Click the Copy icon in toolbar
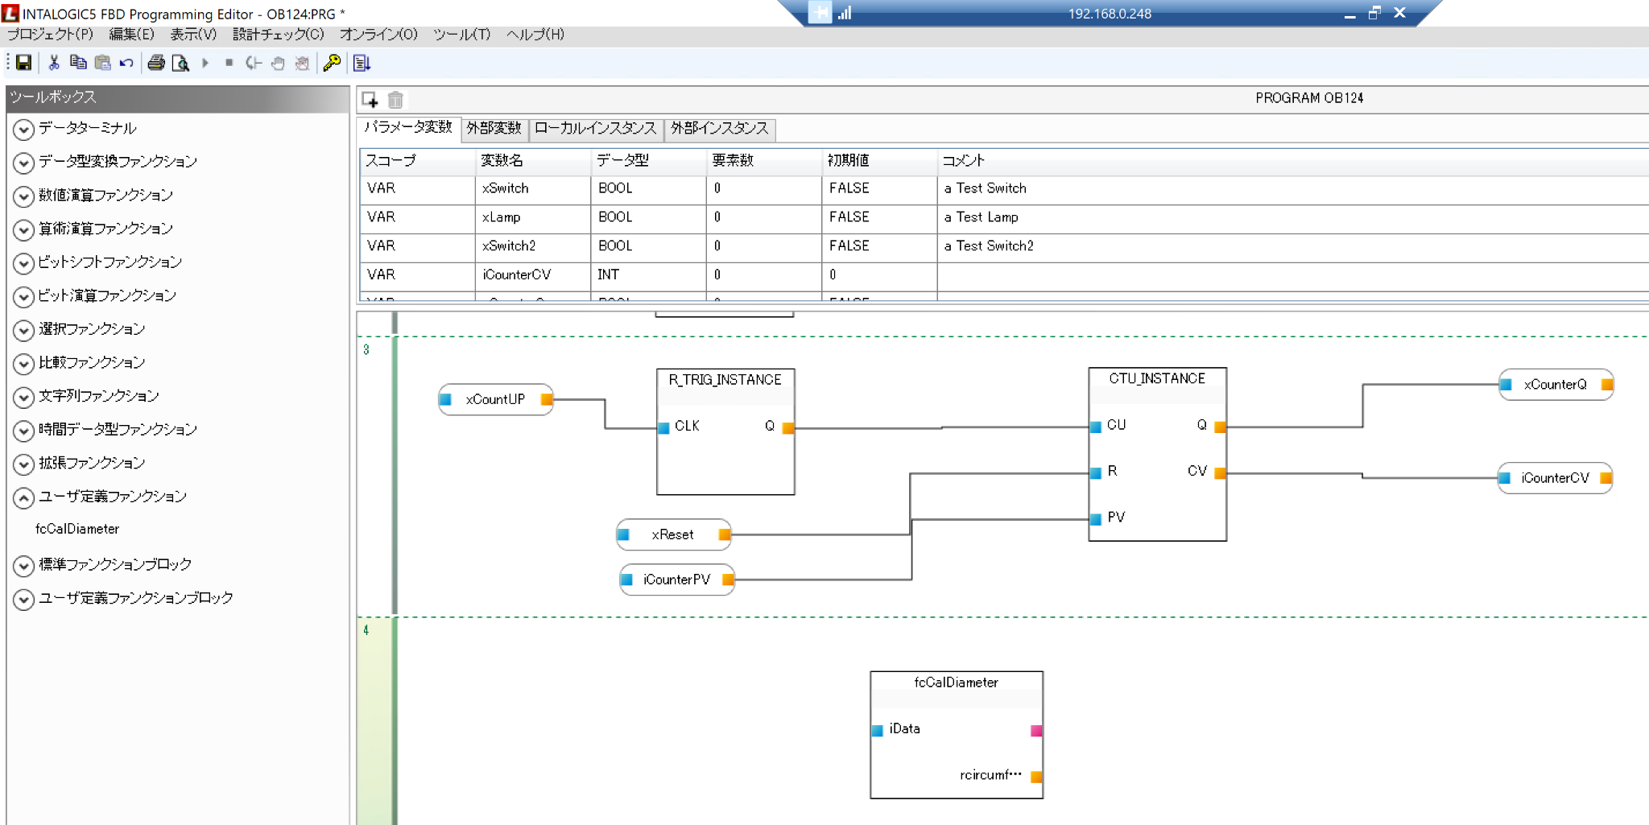Image resolution: width=1649 pixels, height=825 pixels. (x=78, y=63)
